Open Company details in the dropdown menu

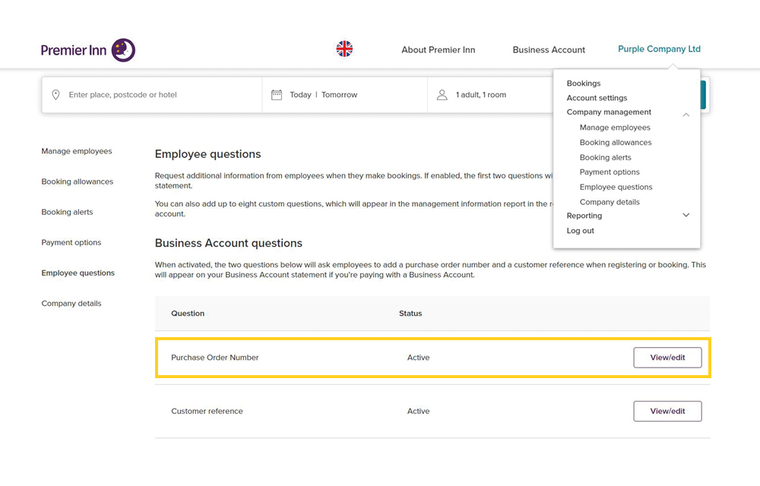tap(610, 202)
